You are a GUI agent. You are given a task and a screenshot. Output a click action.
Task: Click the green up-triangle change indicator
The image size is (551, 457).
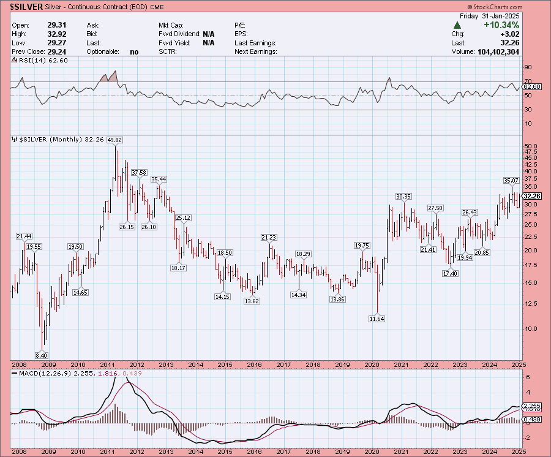457,25
